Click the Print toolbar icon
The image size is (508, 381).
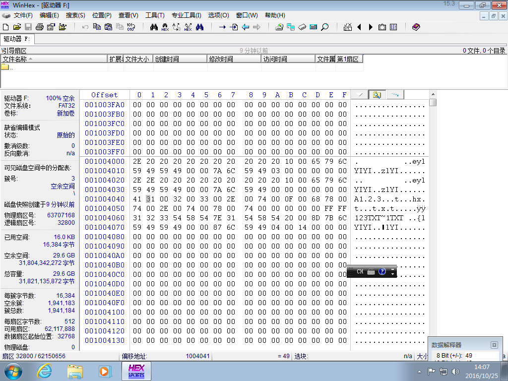click(40, 27)
